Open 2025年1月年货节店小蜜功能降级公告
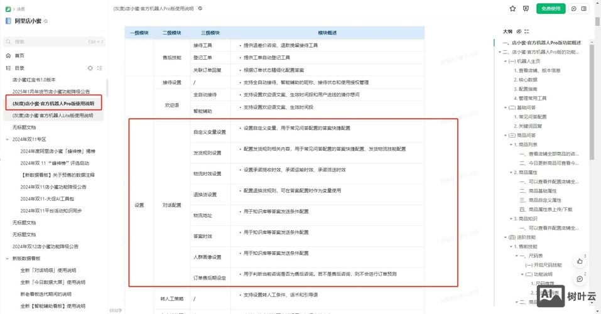Screen dimensions: 601x314 [x=51, y=92]
